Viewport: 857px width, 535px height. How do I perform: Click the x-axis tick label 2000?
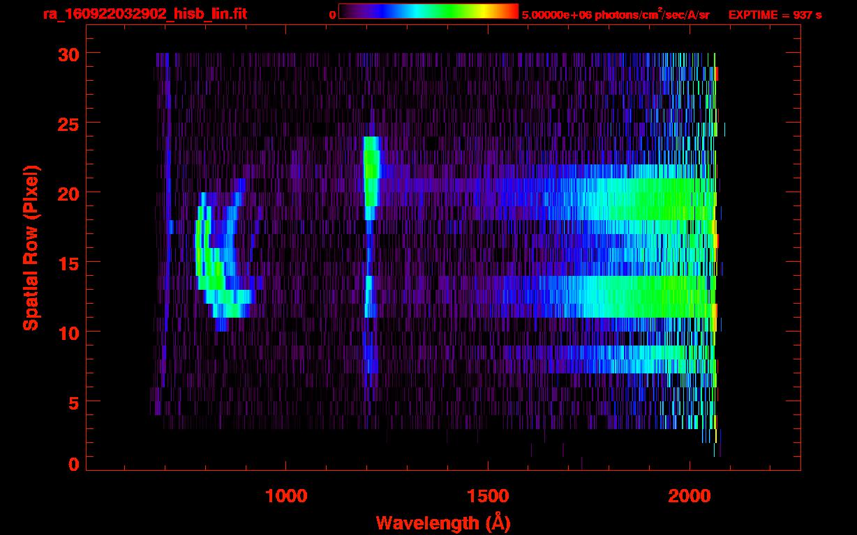pyautogui.click(x=690, y=496)
